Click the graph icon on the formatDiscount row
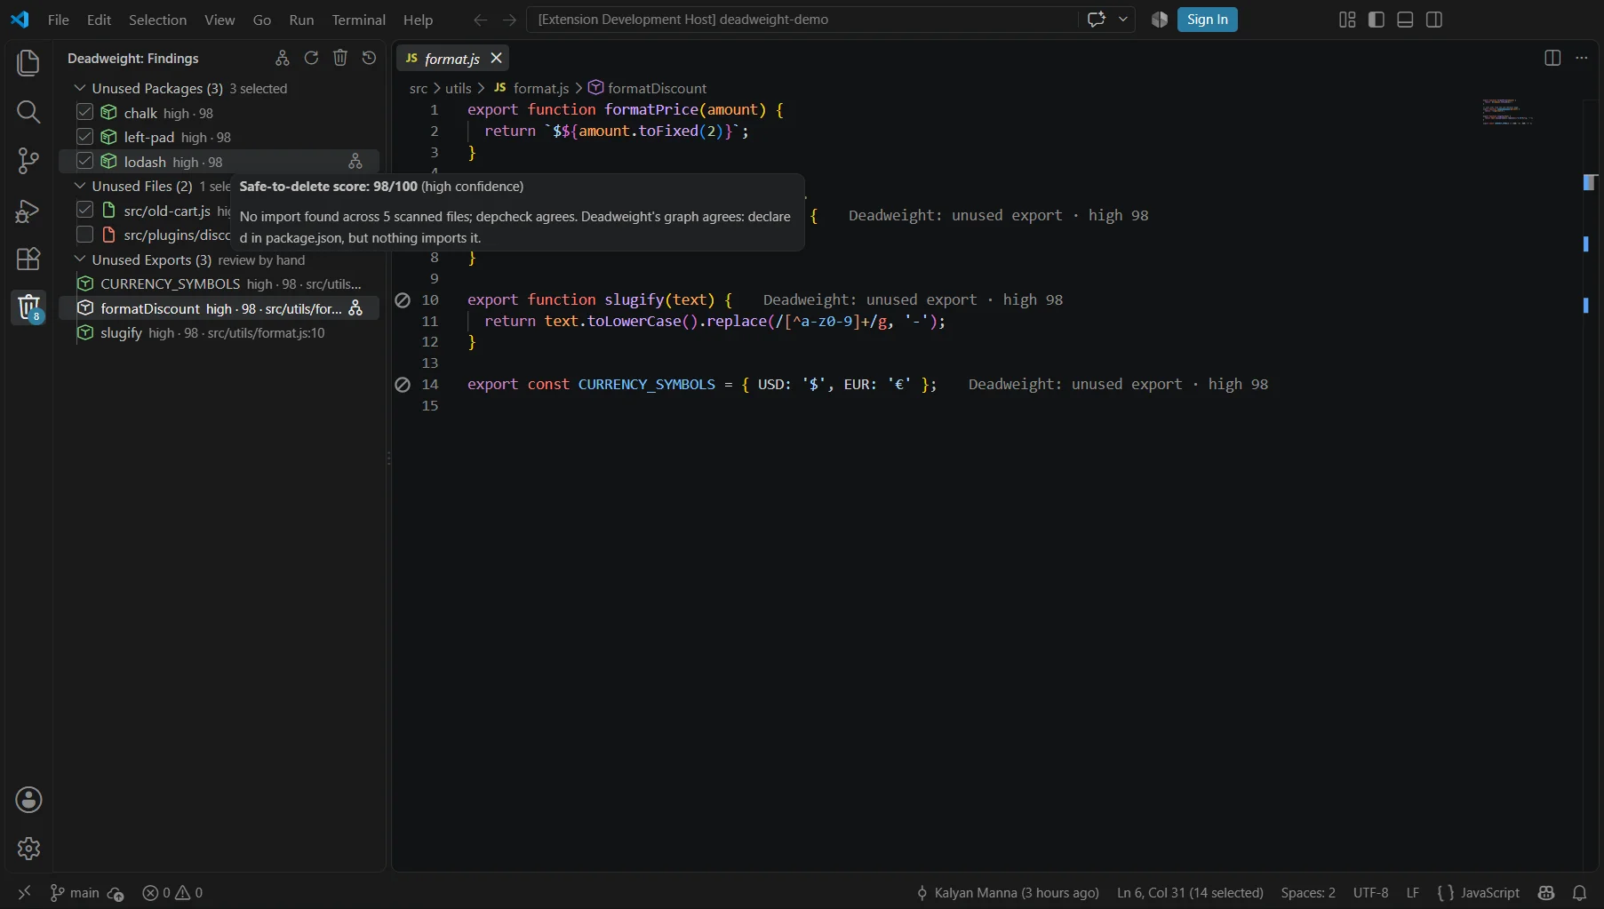Viewport: 1604px width, 909px height. pos(355,308)
